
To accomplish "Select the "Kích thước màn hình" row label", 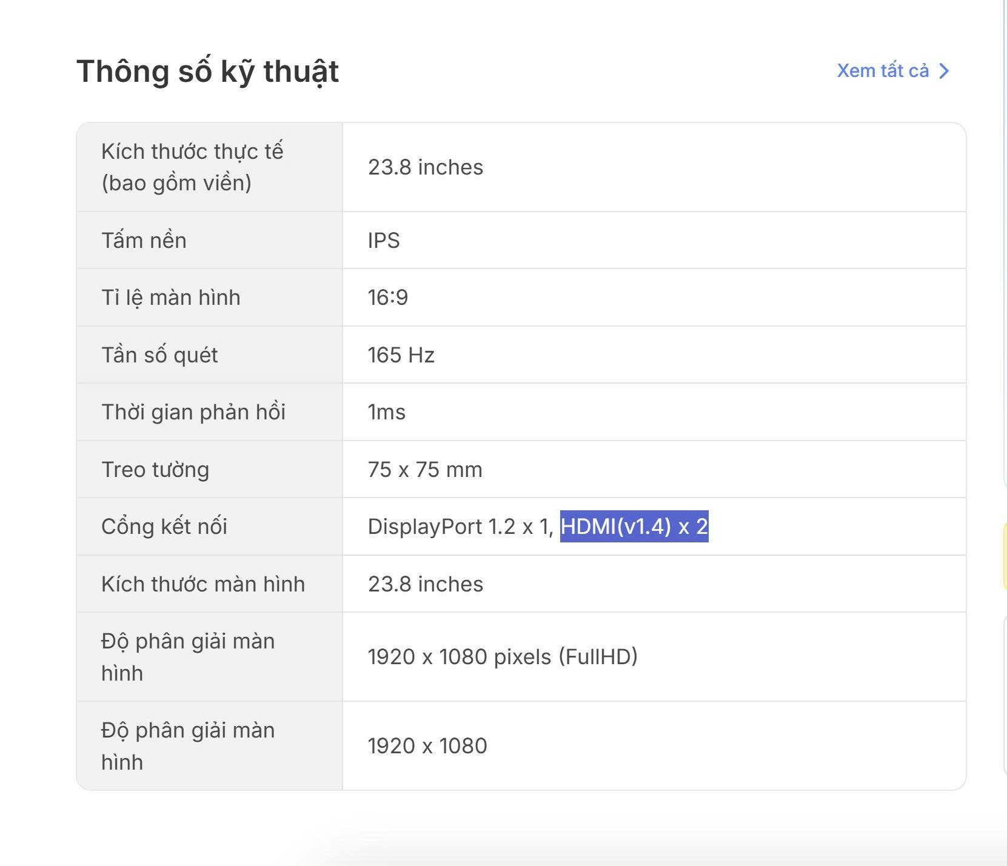I will pyautogui.click(x=203, y=584).
